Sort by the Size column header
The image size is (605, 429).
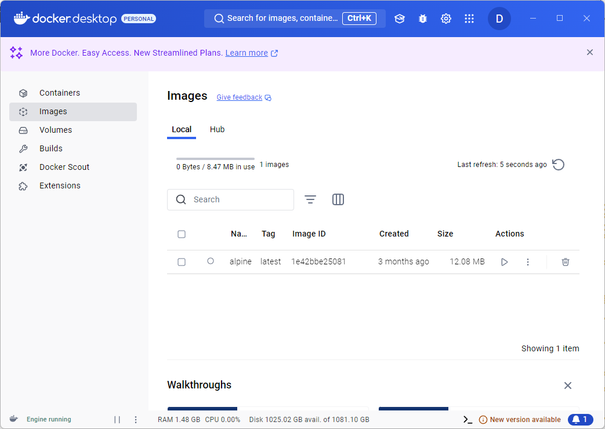445,234
